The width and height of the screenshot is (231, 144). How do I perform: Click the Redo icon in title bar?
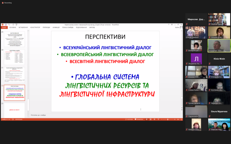click(x=13, y=25)
